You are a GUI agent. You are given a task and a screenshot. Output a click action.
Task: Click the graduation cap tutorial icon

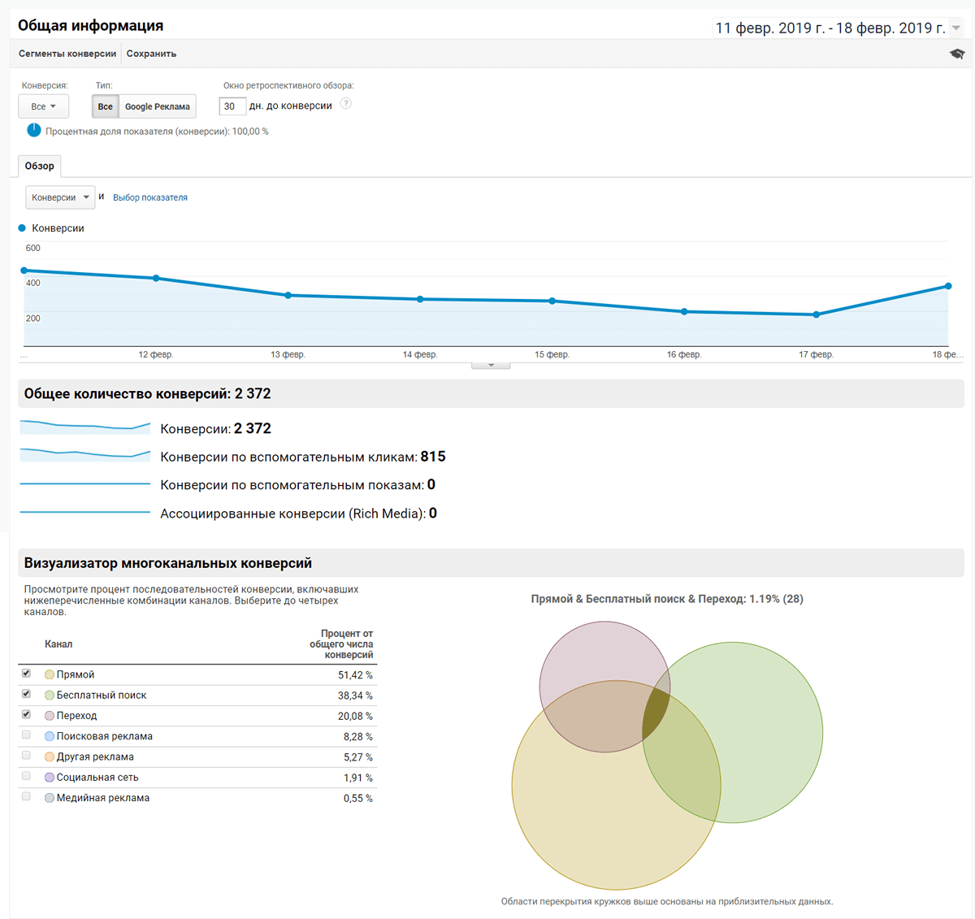956,53
